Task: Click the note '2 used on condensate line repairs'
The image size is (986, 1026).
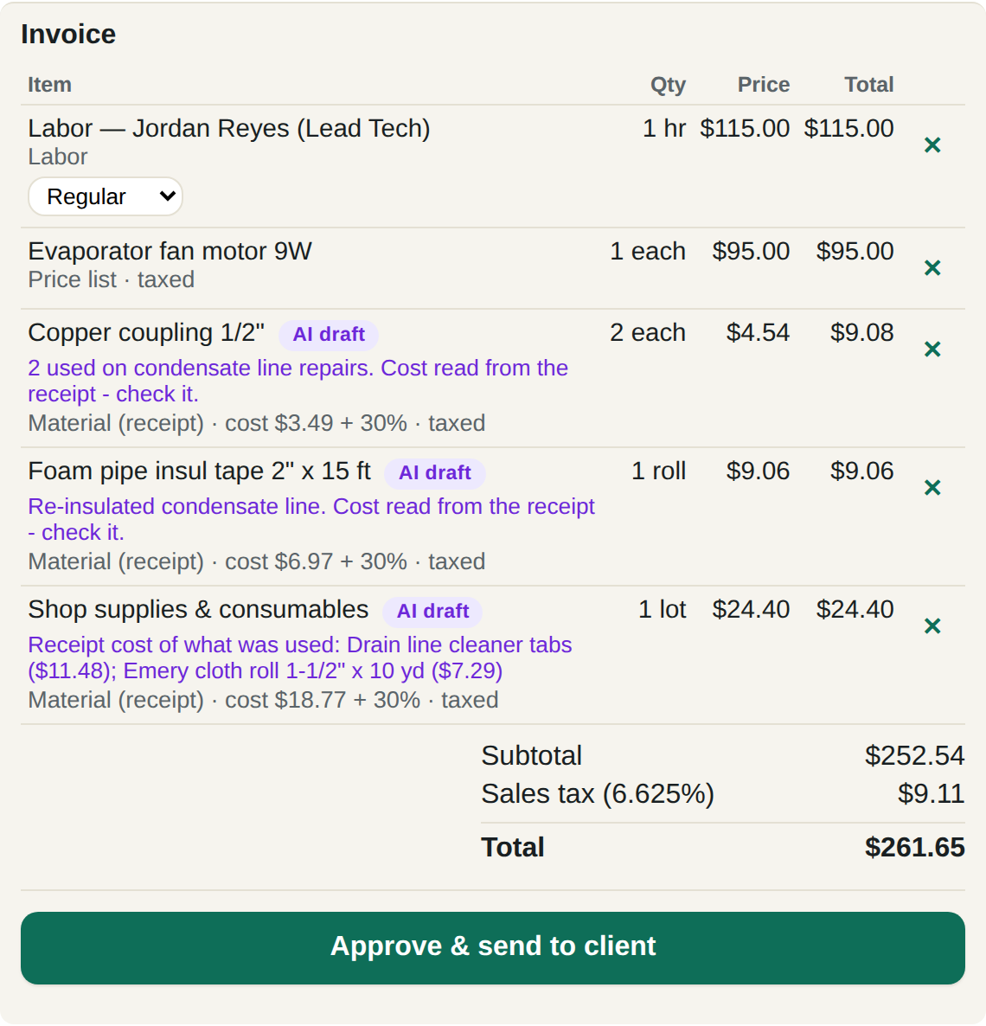Action: (298, 381)
